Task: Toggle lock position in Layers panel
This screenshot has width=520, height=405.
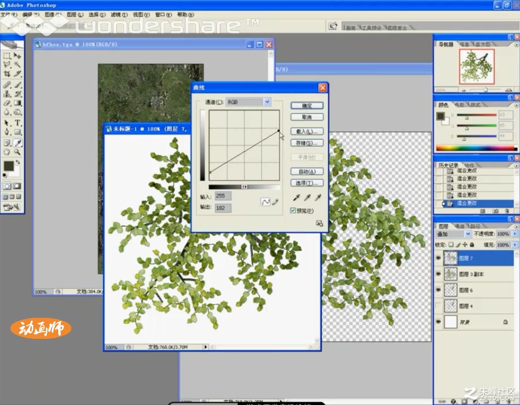Action: pyautogui.click(x=465, y=244)
